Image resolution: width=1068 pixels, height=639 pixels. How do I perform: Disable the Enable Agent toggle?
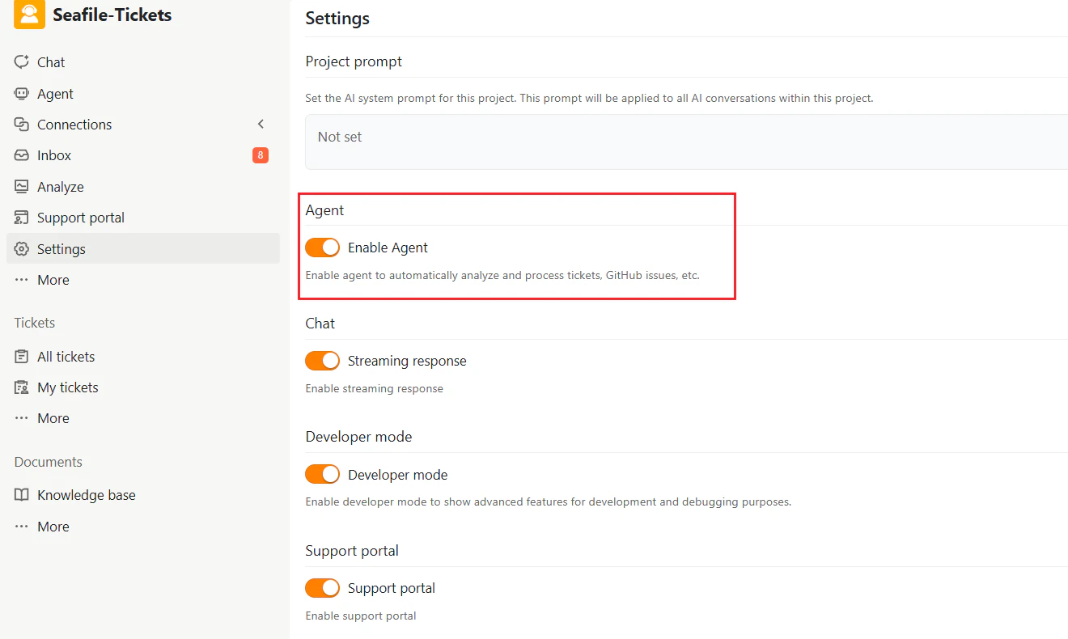click(322, 248)
